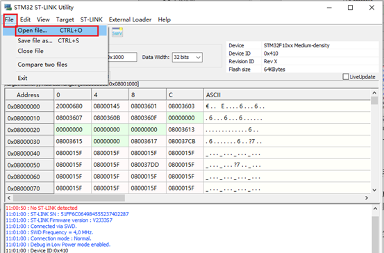
Task: Click the log panel scroll up arrow
Action: coord(375,209)
